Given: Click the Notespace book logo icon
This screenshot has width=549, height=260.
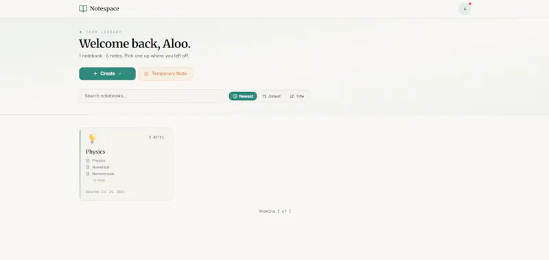Looking at the screenshot, I should 83,9.
